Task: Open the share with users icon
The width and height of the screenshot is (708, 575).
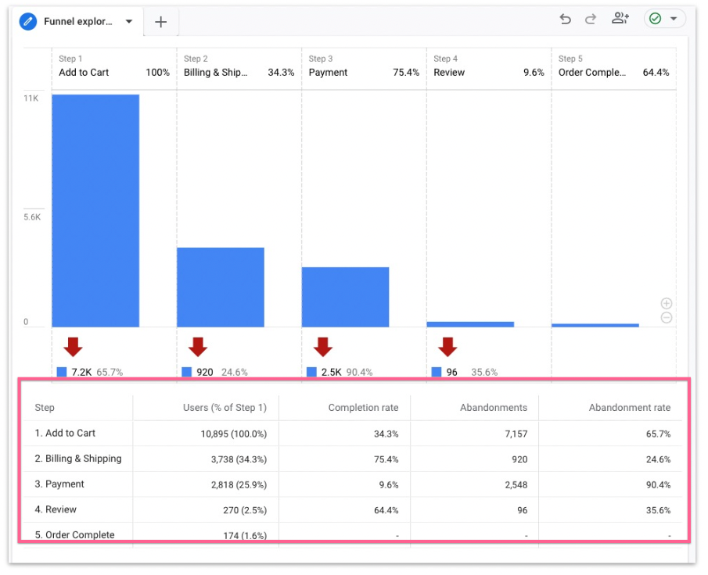Action: (620, 20)
